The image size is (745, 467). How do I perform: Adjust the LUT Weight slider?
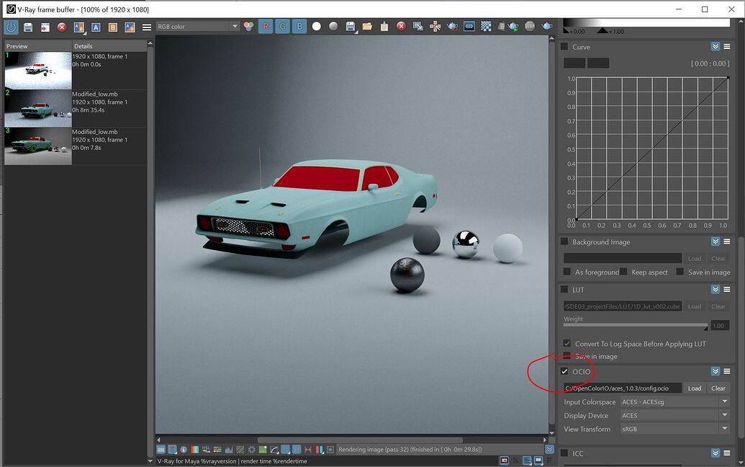636,325
